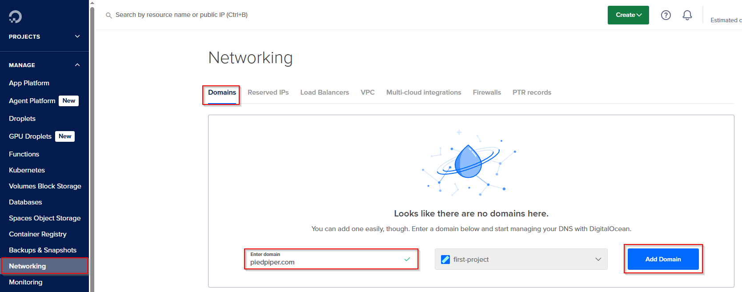Click the green checkmark in the domain field
This screenshot has height=292, width=742.
point(407,259)
